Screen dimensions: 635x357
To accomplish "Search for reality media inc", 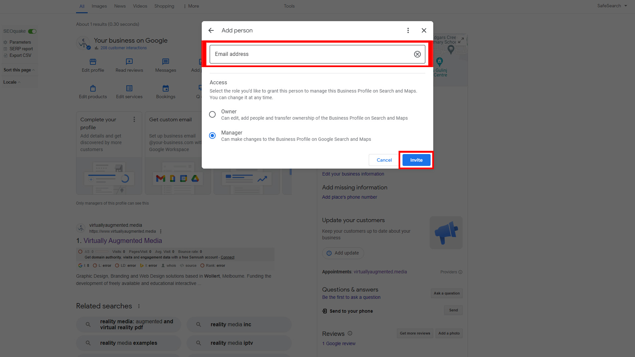I will [x=239, y=325].
